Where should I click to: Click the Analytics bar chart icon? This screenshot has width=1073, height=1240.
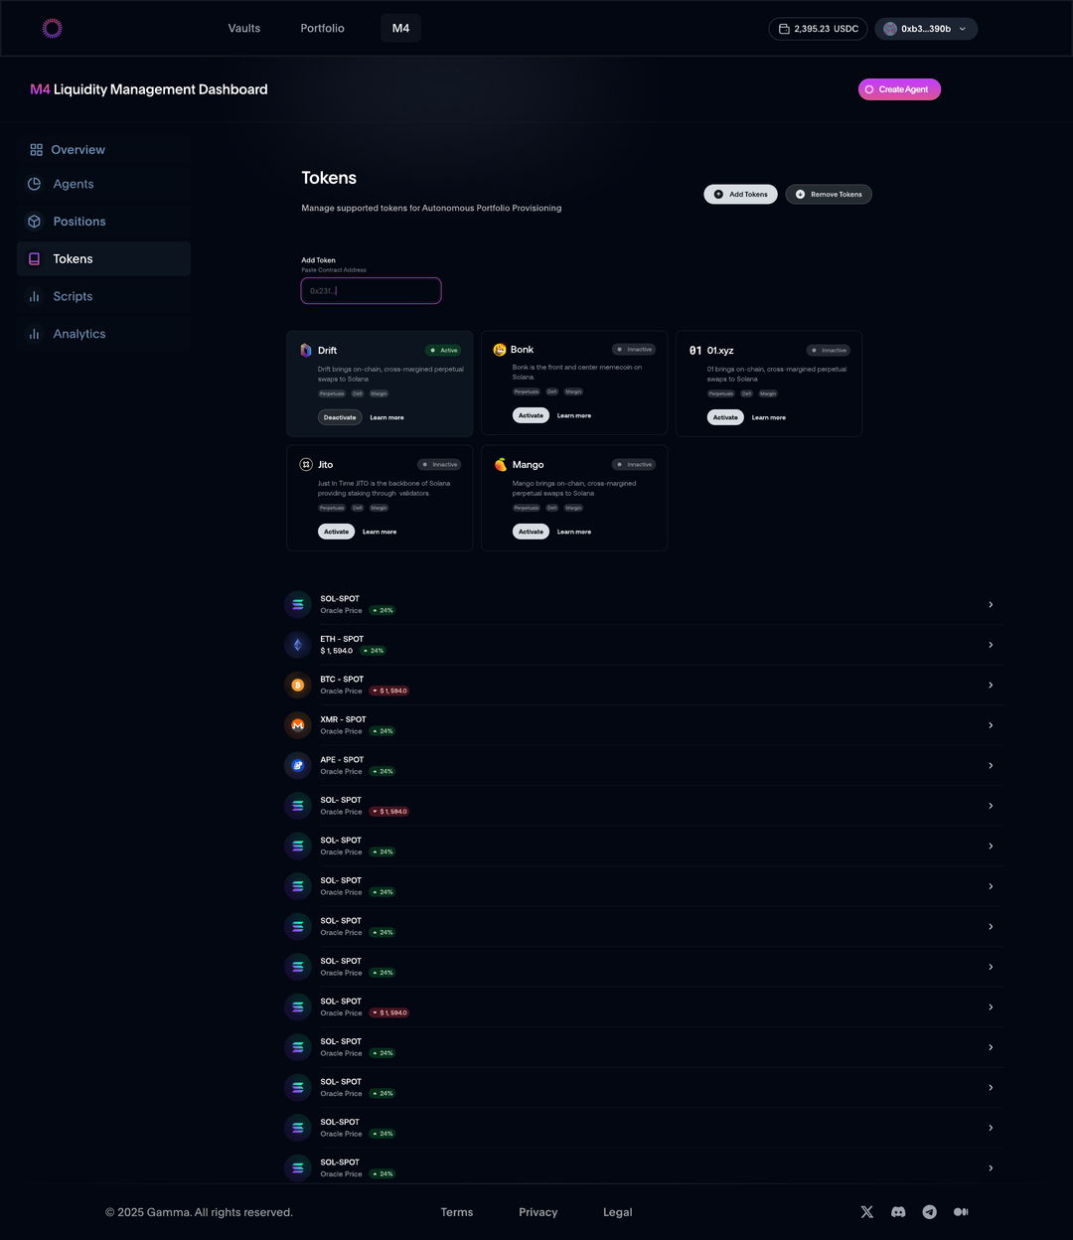point(34,334)
